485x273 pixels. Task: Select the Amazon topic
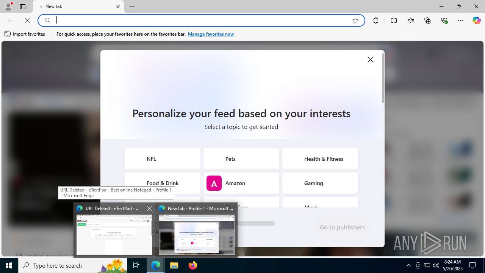click(241, 183)
